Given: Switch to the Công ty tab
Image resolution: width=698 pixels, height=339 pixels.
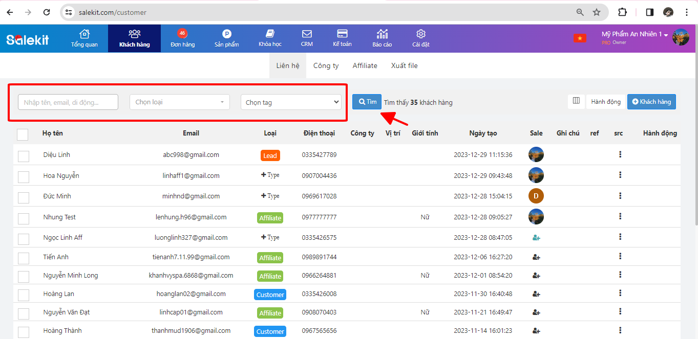Looking at the screenshot, I should click(x=326, y=66).
